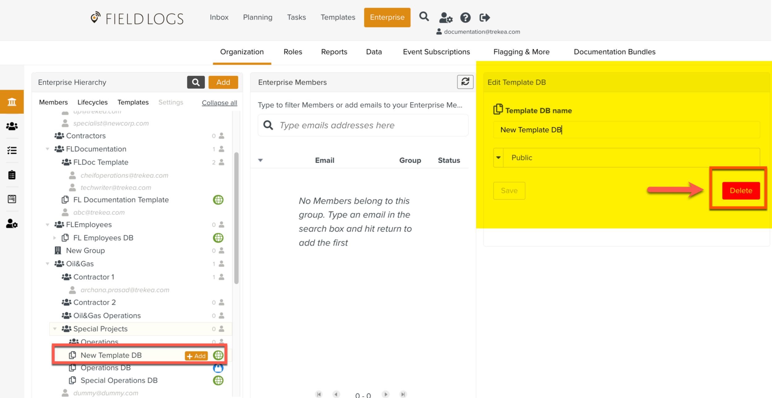Toggle globe icon for Special Operations DB
Viewport: 772px width, 398px height.
[x=218, y=380]
